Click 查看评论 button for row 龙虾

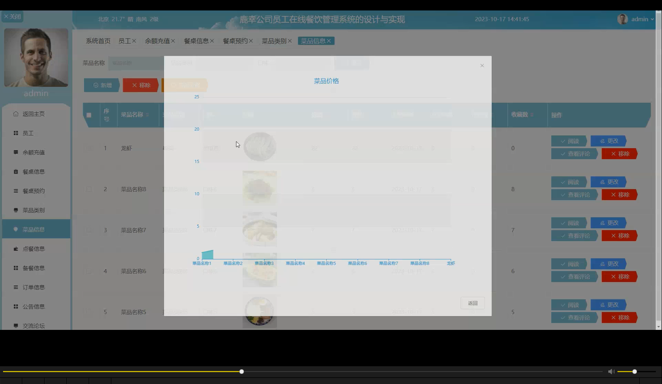pos(574,154)
